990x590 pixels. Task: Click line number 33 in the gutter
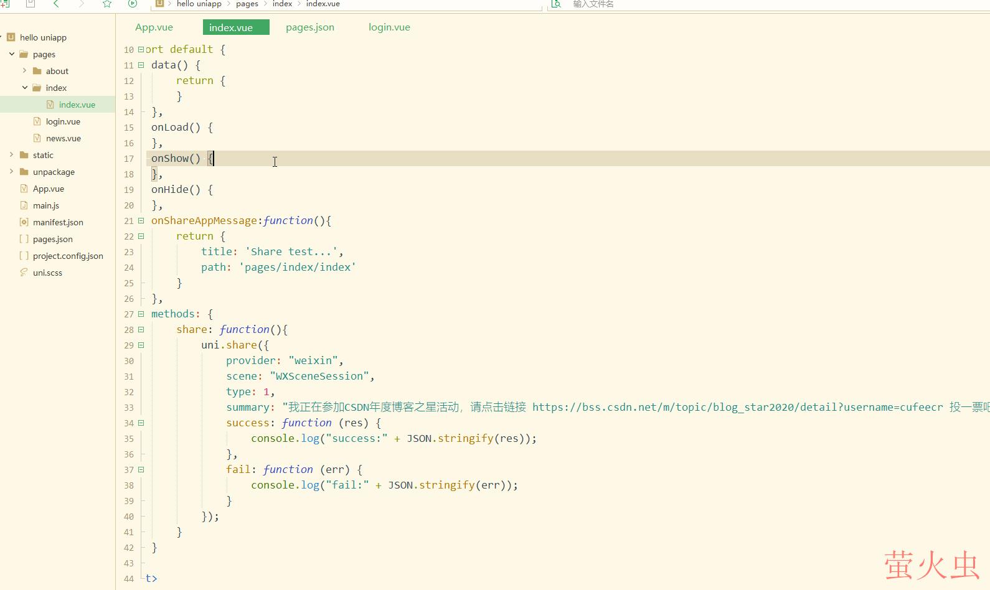tap(129, 408)
